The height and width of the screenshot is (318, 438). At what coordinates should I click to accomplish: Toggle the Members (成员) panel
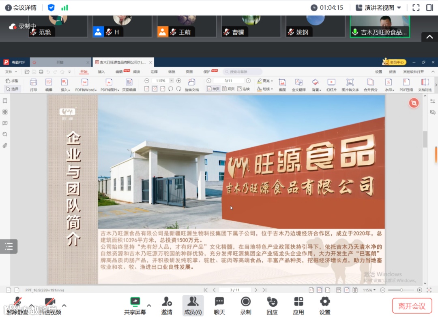pos(193,306)
